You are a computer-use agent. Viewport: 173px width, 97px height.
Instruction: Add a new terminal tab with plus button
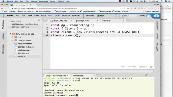click(99, 75)
